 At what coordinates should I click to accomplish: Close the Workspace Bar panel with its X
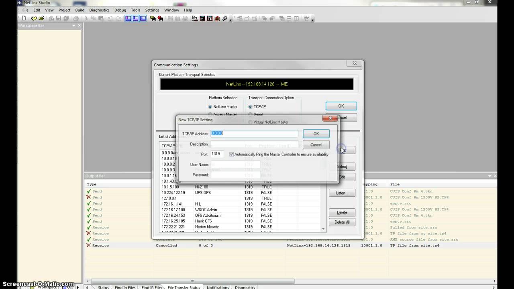tap(79, 25)
